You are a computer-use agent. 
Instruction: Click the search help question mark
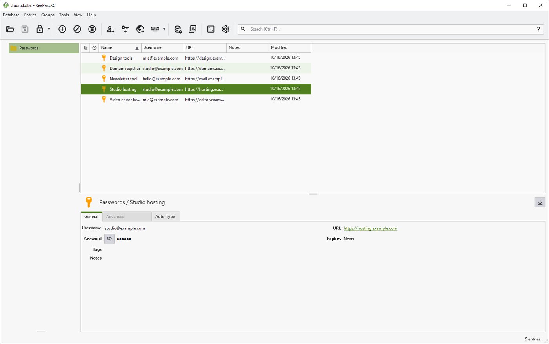(x=538, y=29)
